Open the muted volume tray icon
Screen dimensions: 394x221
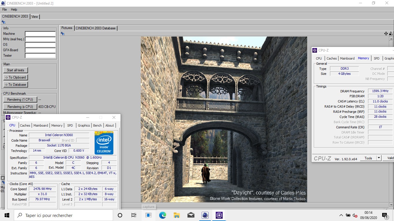tap(355, 215)
